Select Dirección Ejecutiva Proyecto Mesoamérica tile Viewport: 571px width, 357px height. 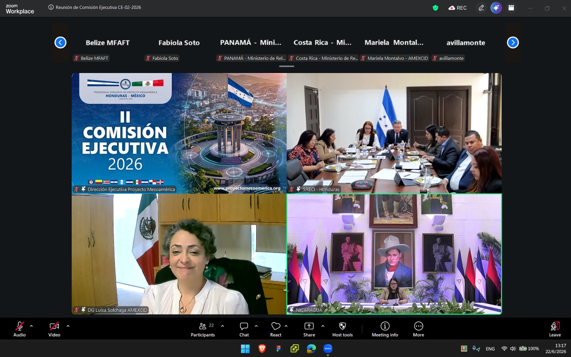coord(179,133)
